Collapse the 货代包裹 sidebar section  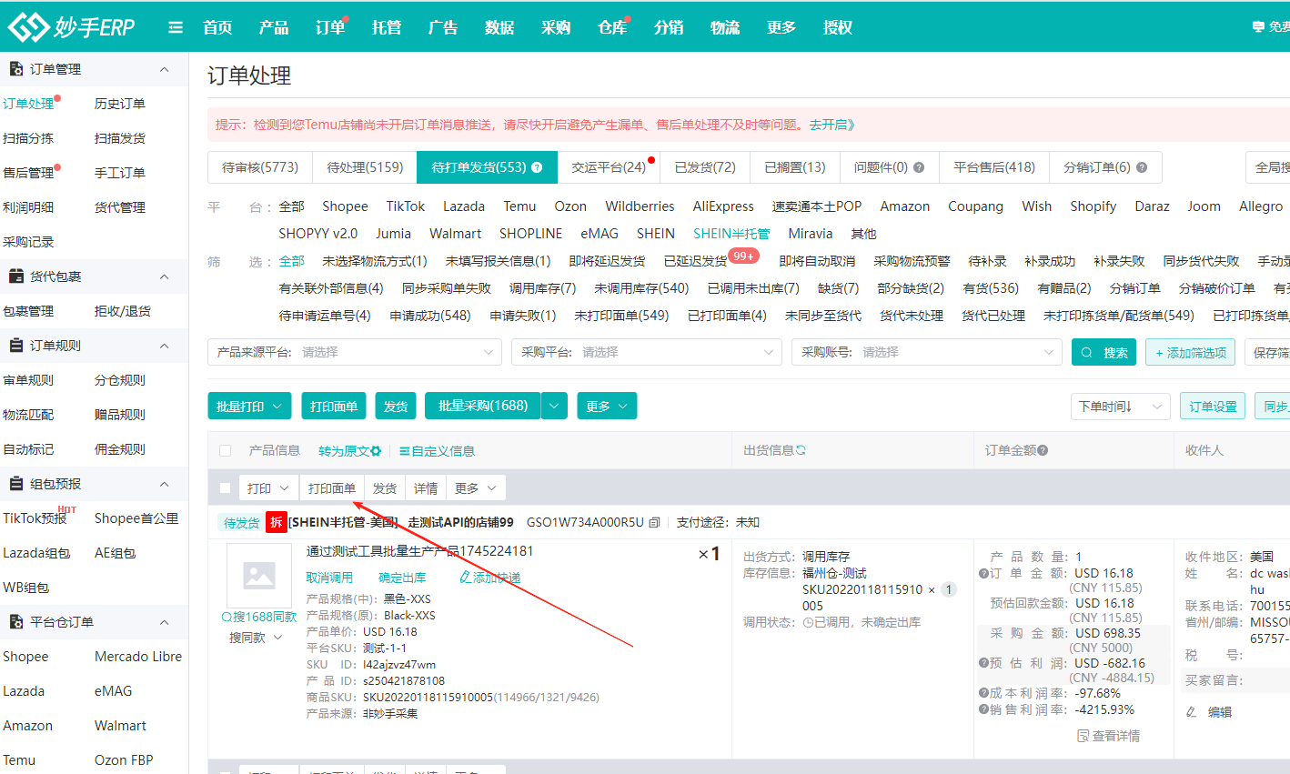click(165, 276)
